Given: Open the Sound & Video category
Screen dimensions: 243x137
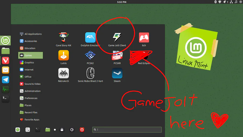Looking at the screenshot, I should (31, 84).
